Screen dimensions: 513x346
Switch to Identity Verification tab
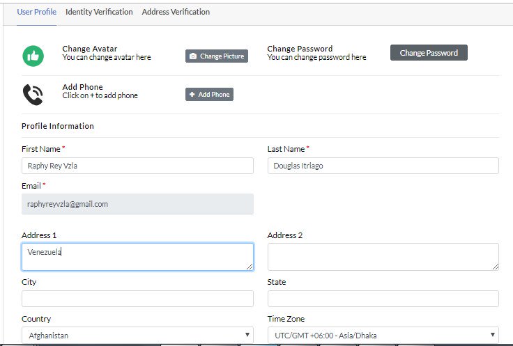tap(99, 12)
